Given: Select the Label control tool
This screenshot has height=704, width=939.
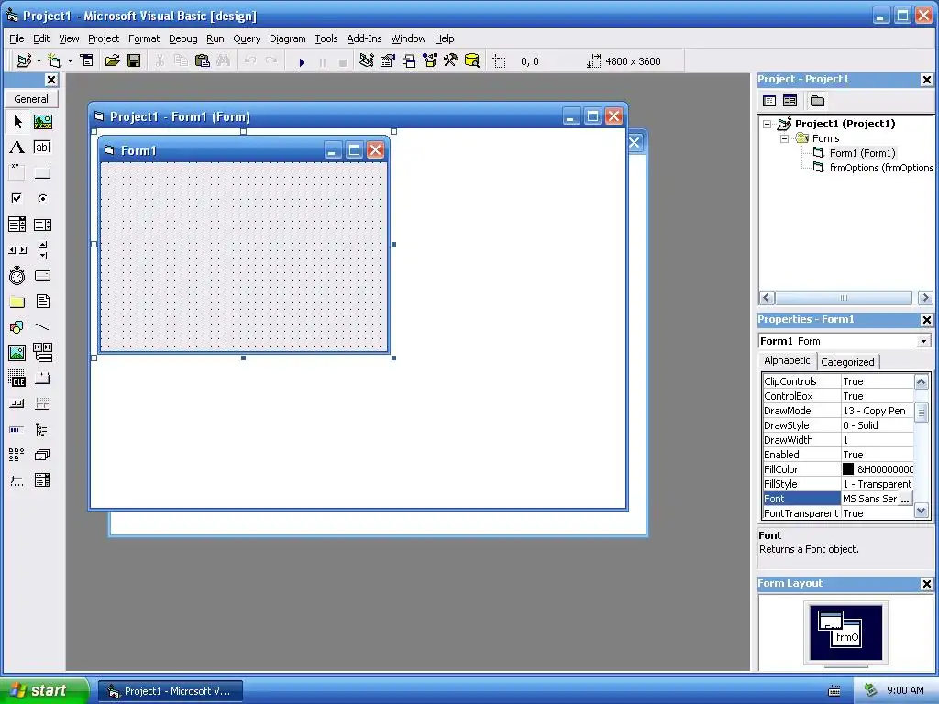Looking at the screenshot, I should pyautogui.click(x=17, y=148).
